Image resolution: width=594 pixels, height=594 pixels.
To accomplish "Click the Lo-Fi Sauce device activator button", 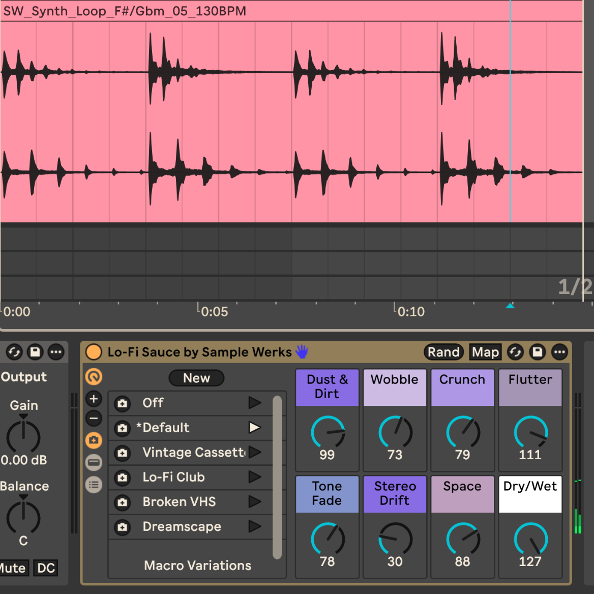I will [x=94, y=352].
